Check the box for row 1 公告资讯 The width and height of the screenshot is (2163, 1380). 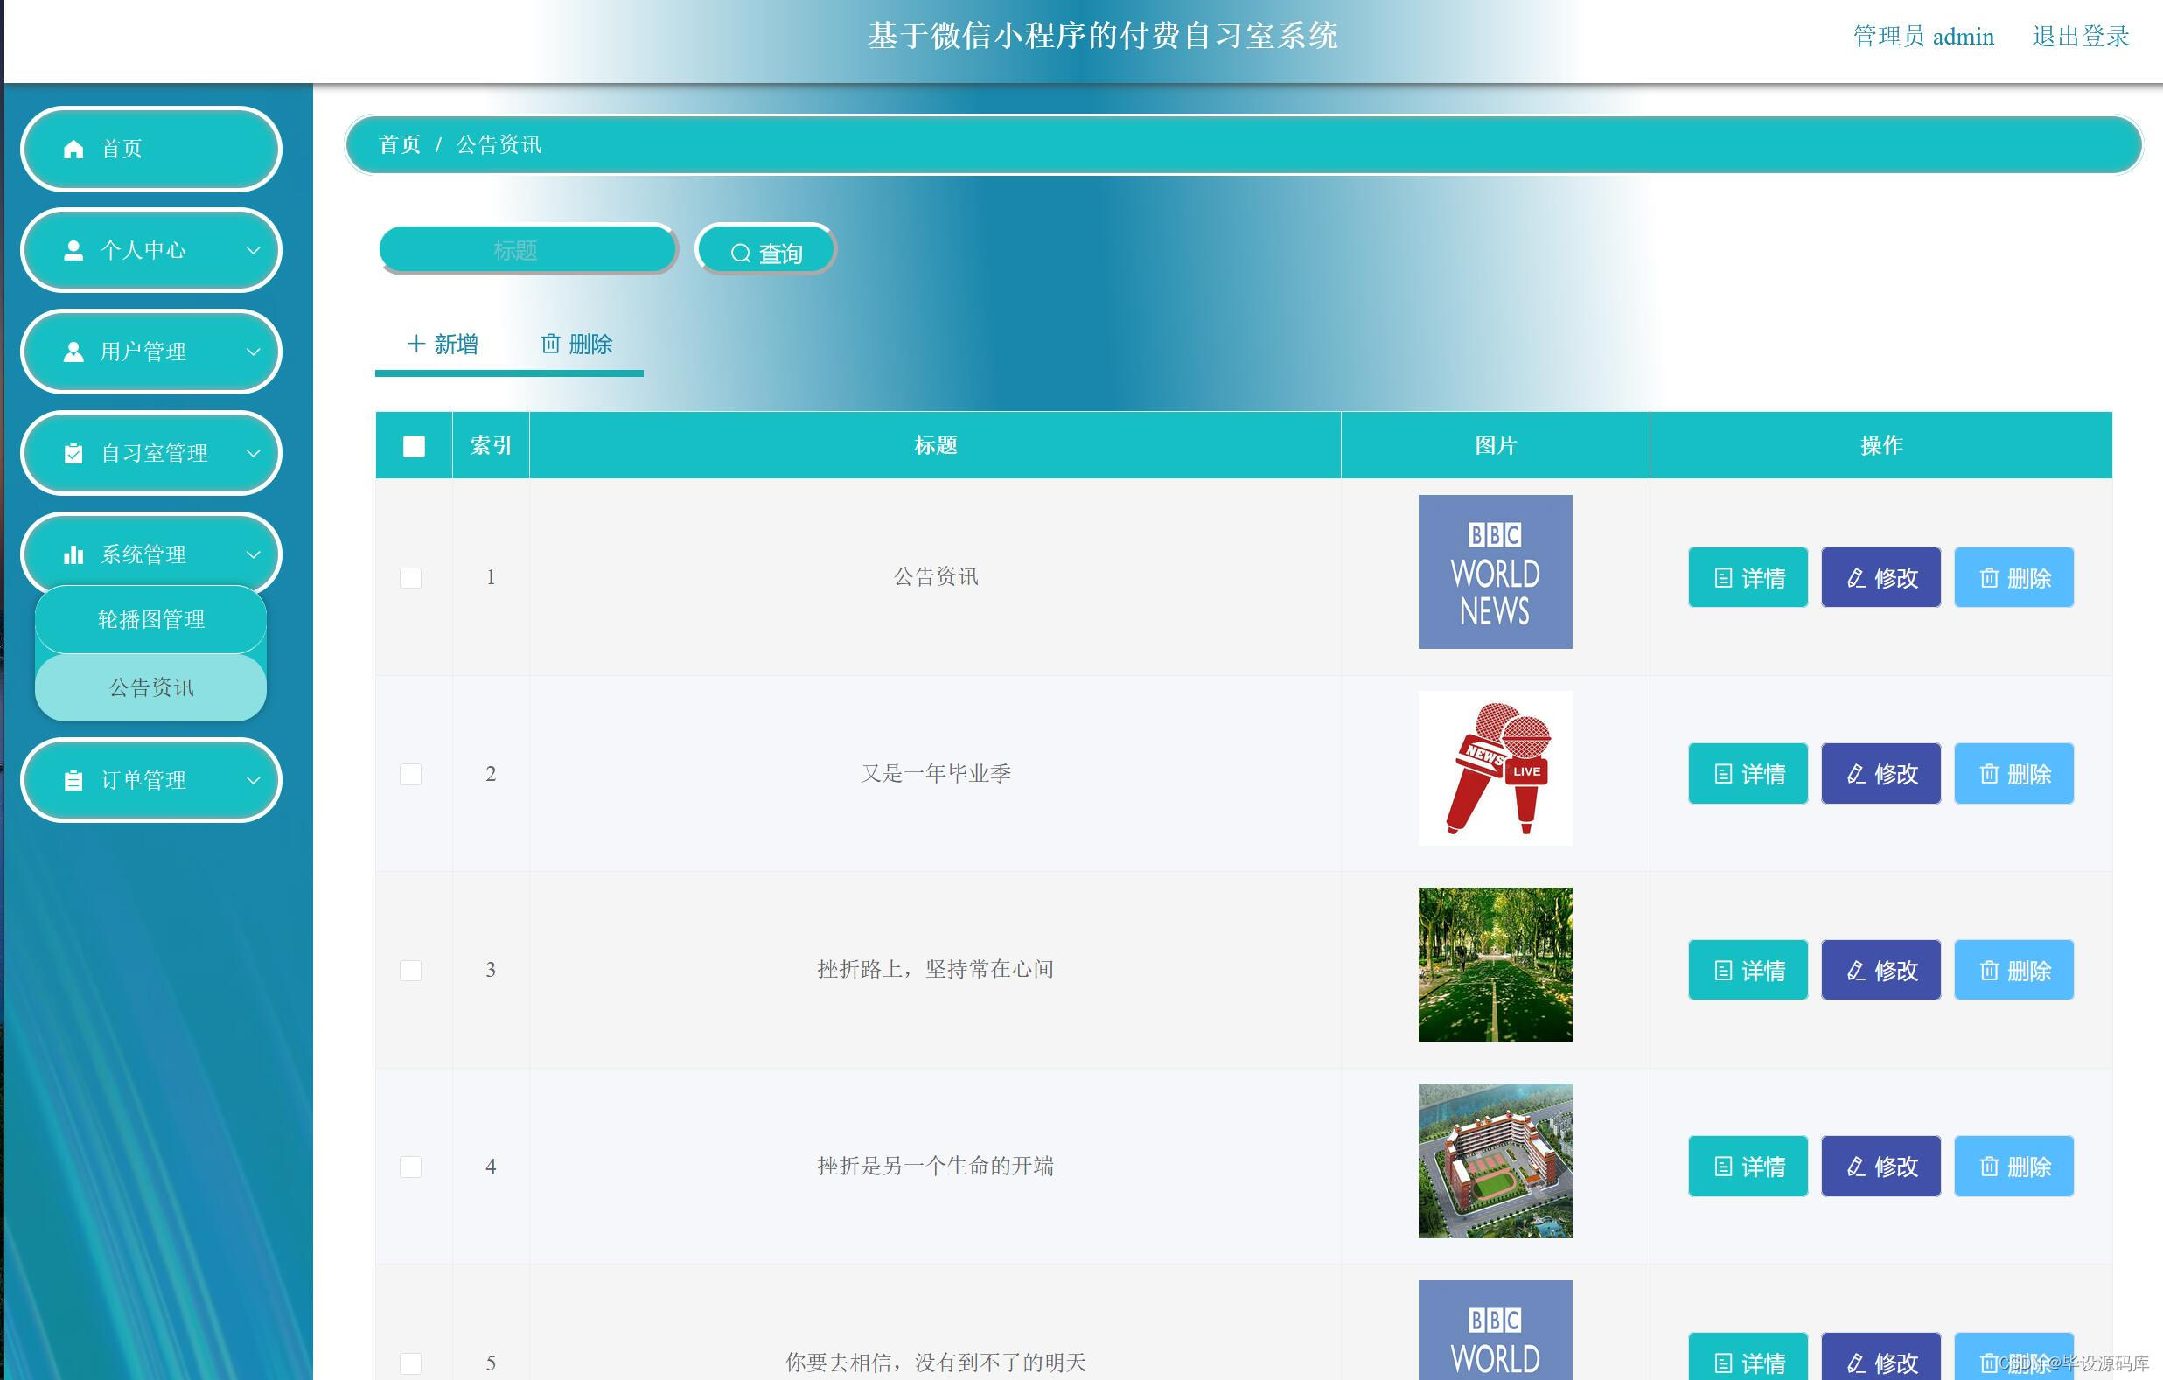tap(410, 577)
